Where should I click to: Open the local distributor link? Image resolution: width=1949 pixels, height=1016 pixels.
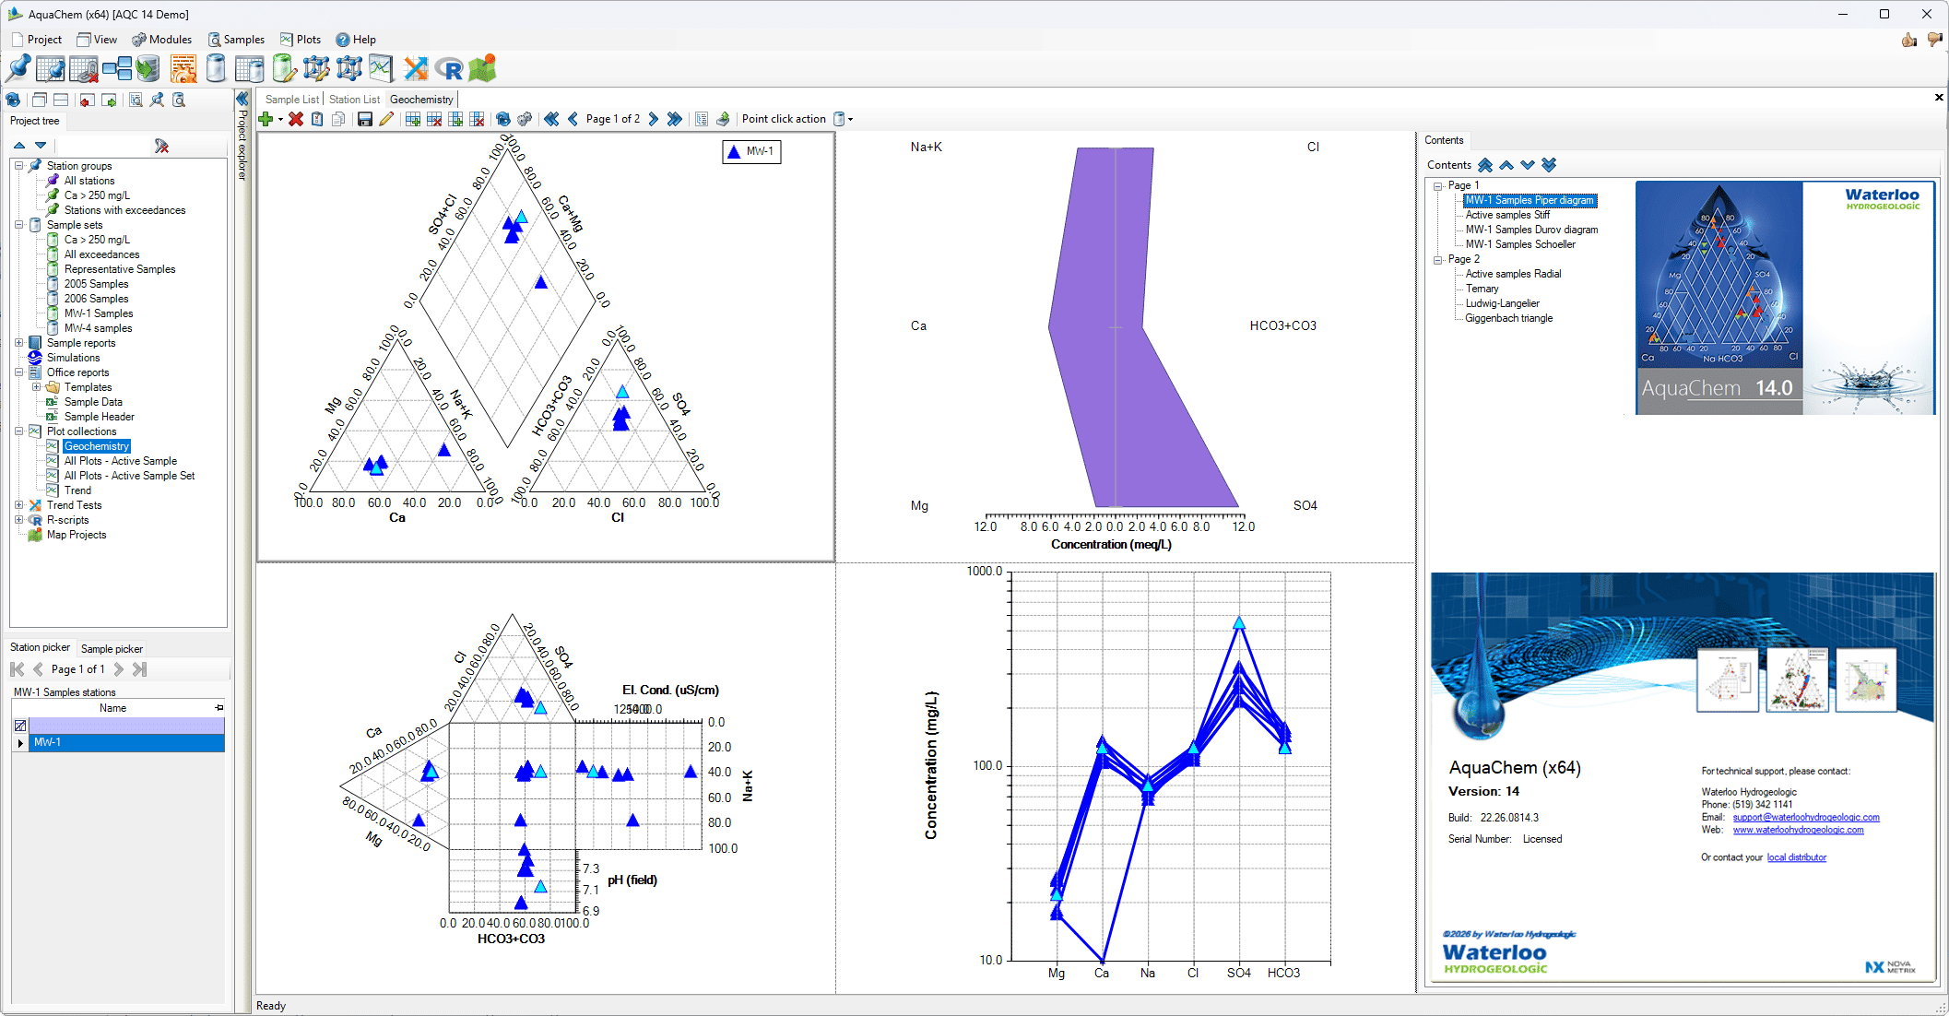point(1796,857)
